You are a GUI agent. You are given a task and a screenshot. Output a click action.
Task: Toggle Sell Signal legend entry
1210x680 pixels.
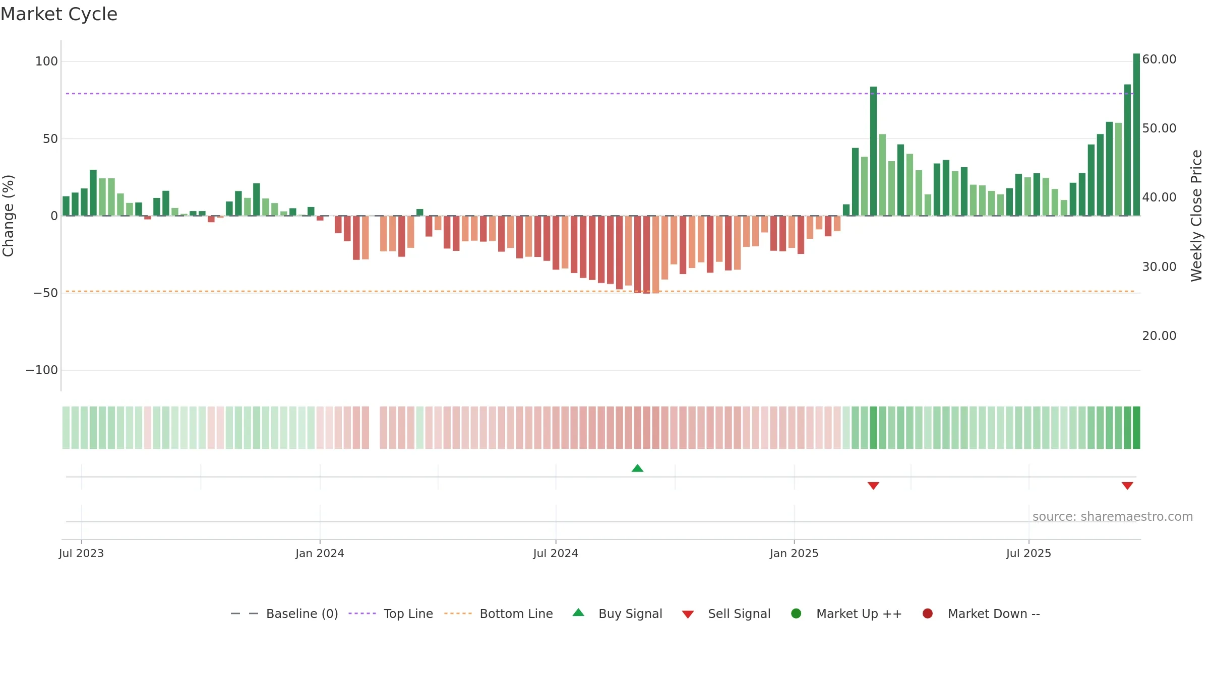[x=726, y=614]
